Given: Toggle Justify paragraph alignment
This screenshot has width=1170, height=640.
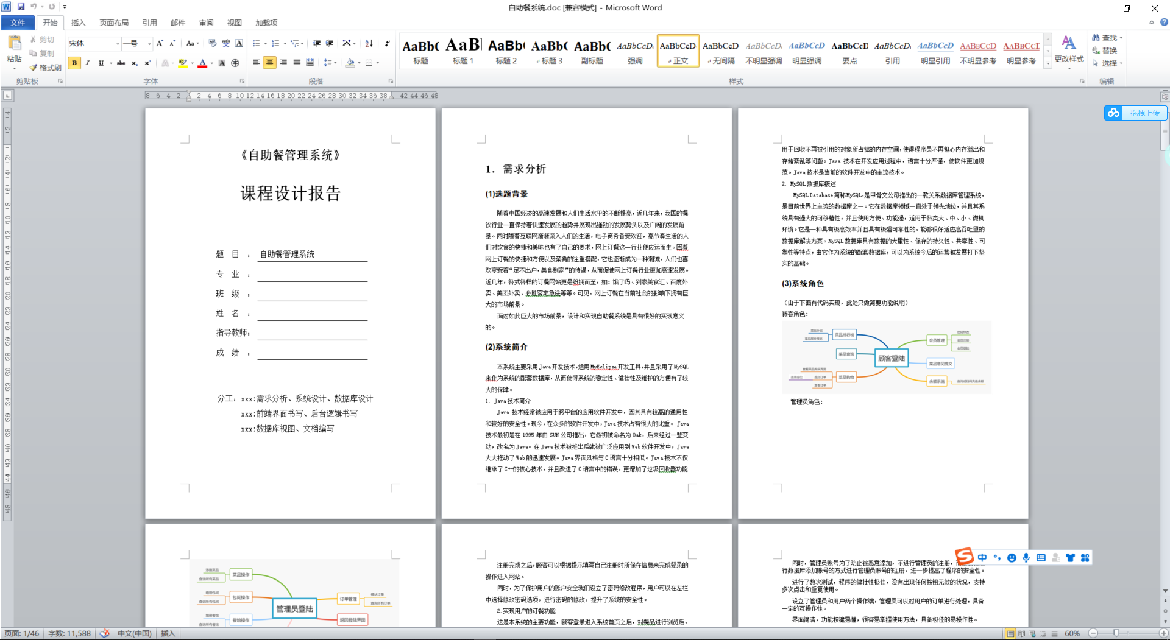Looking at the screenshot, I should pos(297,63).
